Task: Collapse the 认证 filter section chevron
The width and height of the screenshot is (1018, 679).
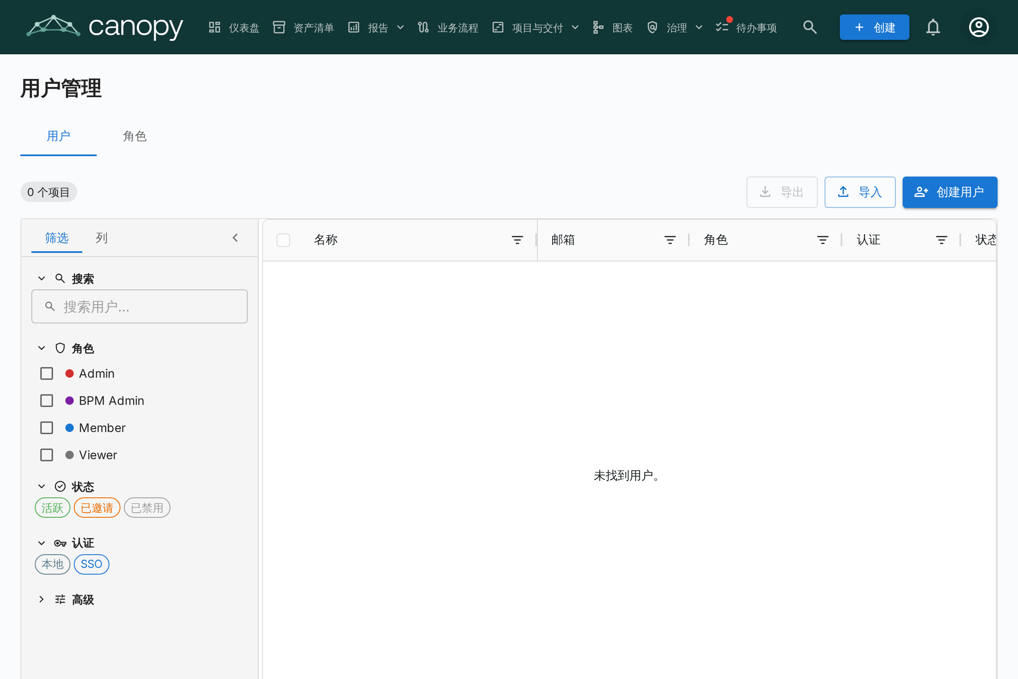Action: [42, 543]
